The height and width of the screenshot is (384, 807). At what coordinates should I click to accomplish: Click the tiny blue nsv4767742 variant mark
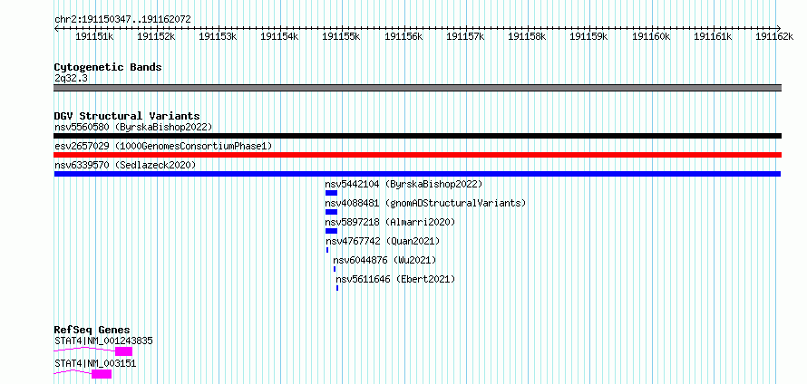[327, 250]
